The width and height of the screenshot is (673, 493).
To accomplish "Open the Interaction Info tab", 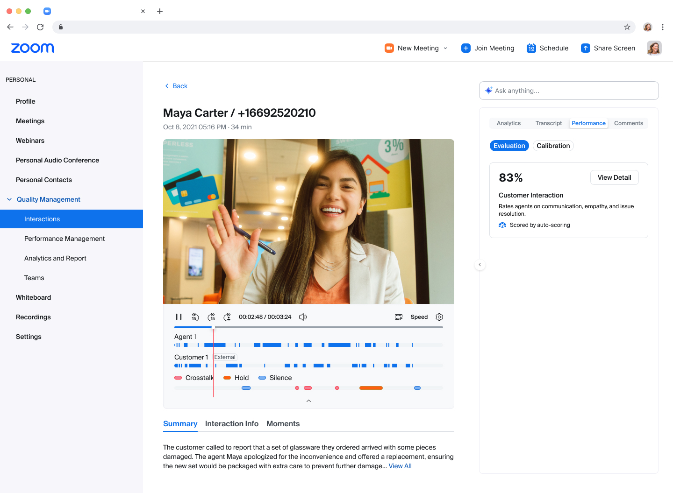I will click(x=231, y=423).
